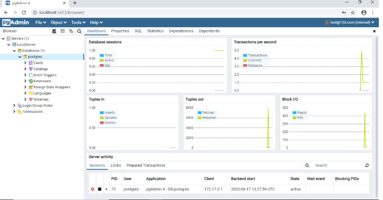Collapse the Servers (1) tree node
Image resolution: width=383 pixels, height=200 pixels.
pos(3,38)
